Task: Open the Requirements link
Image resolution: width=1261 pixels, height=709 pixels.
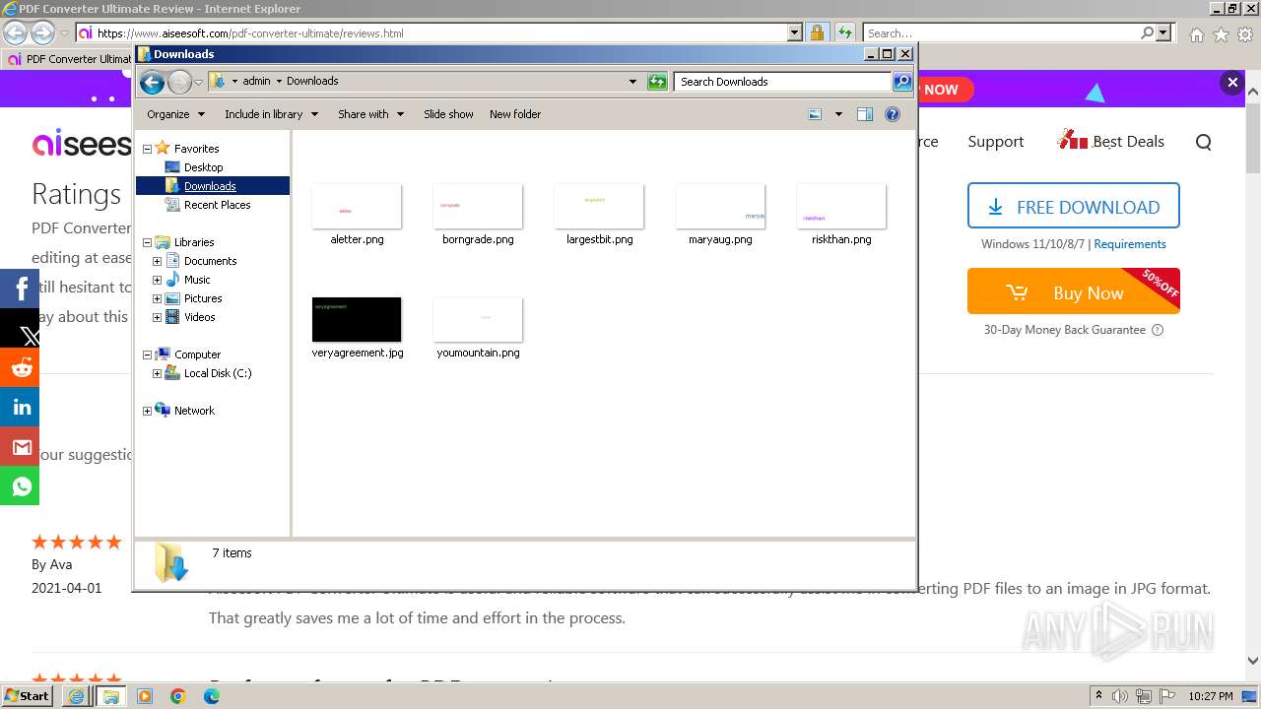Action: [x=1129, y=244]
